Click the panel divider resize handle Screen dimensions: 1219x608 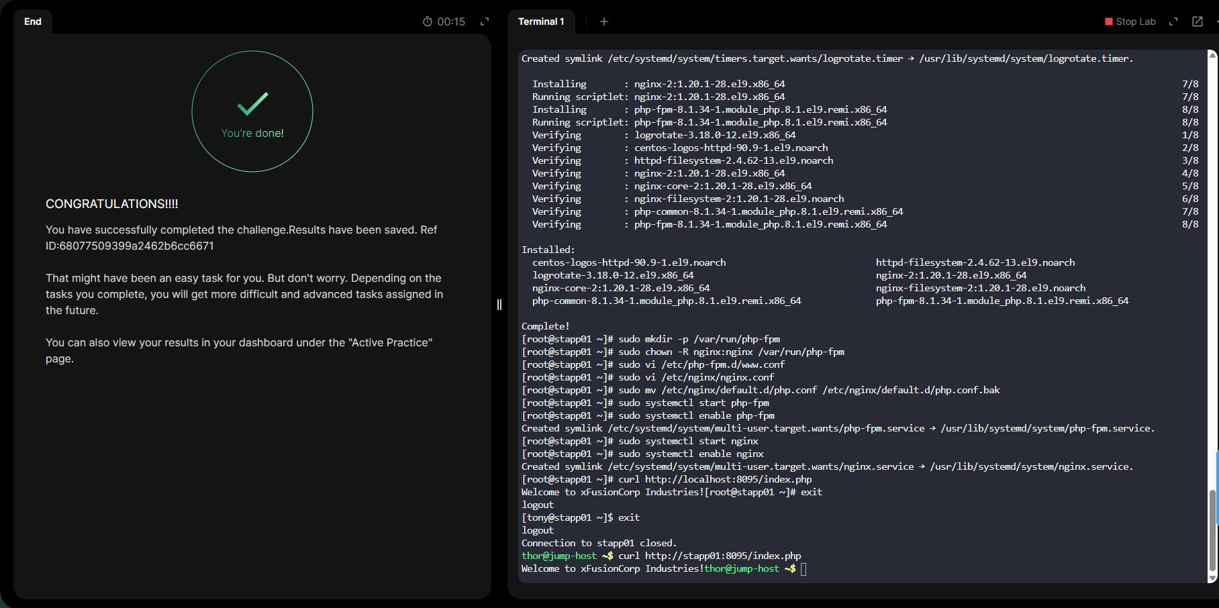tap(499, 305)
